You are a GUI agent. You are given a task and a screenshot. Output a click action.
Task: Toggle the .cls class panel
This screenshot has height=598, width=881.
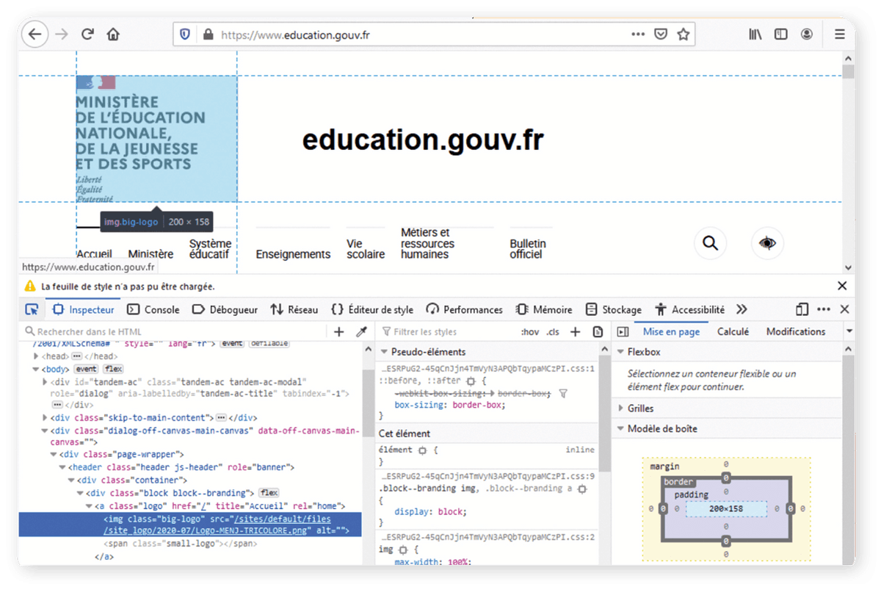pyautogui.click(x=552, y=332)
